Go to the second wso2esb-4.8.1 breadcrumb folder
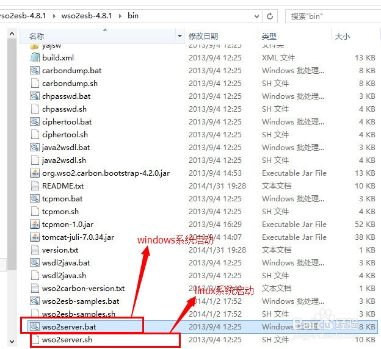The image size is (381, 349). (87, 16)
